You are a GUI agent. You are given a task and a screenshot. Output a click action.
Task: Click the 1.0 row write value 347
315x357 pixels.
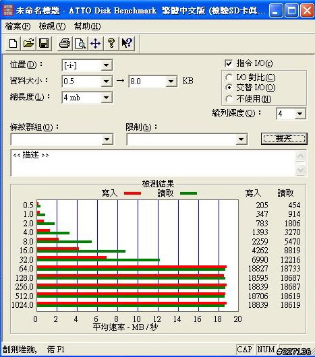pos(262,214)
